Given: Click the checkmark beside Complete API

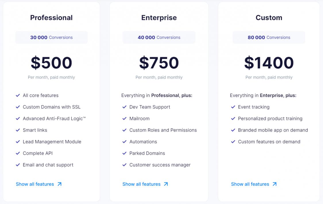Looking at the screenshot, I should click(x=18, y=153).
